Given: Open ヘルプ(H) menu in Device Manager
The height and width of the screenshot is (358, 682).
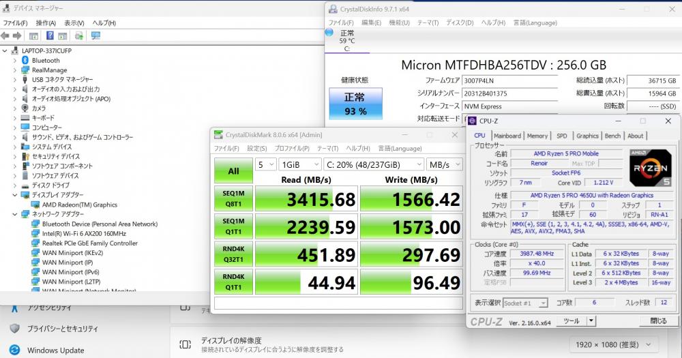Looking at the screenshot, I should click(104, 23).
